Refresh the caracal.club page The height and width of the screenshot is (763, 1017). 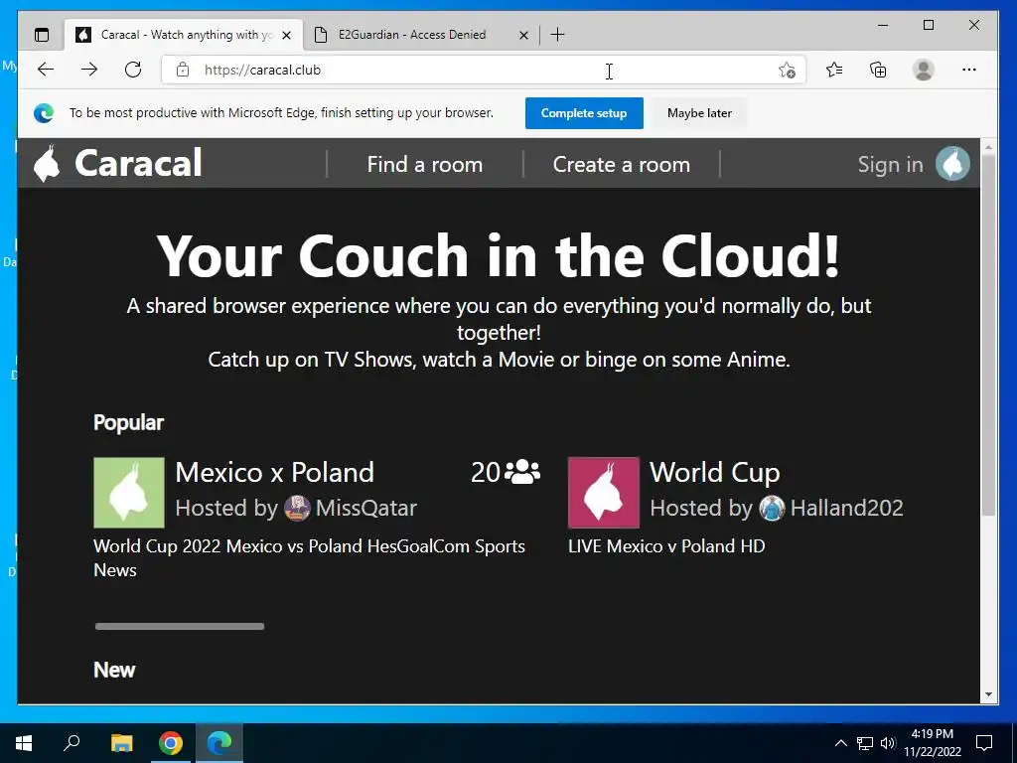click(133, 70)
